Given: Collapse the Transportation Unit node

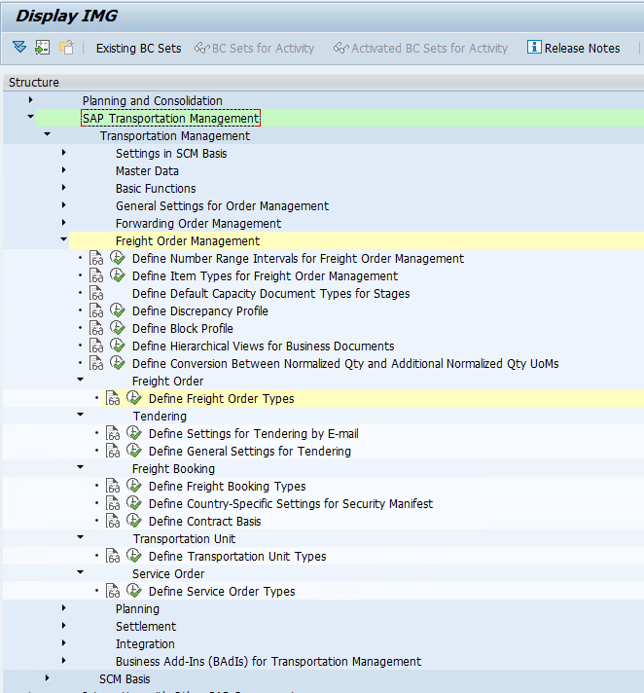Looking at the screenshot, I should click(x=81, y=537).
